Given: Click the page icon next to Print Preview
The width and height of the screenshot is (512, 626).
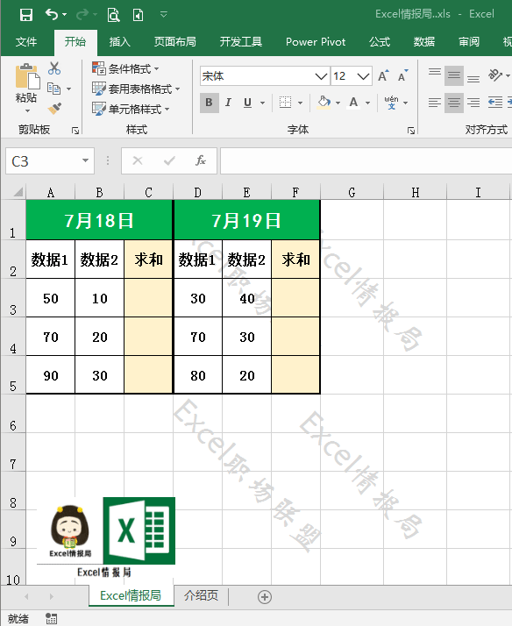Looking at the screenshot, I should coord(138,15).
